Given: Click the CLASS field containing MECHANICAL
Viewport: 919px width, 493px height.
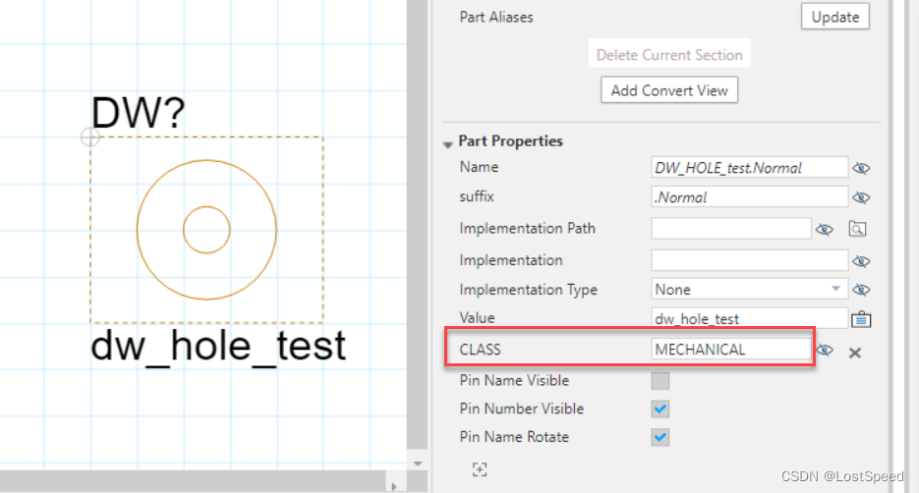Looking at the screenshot, I should pos(731,350).
